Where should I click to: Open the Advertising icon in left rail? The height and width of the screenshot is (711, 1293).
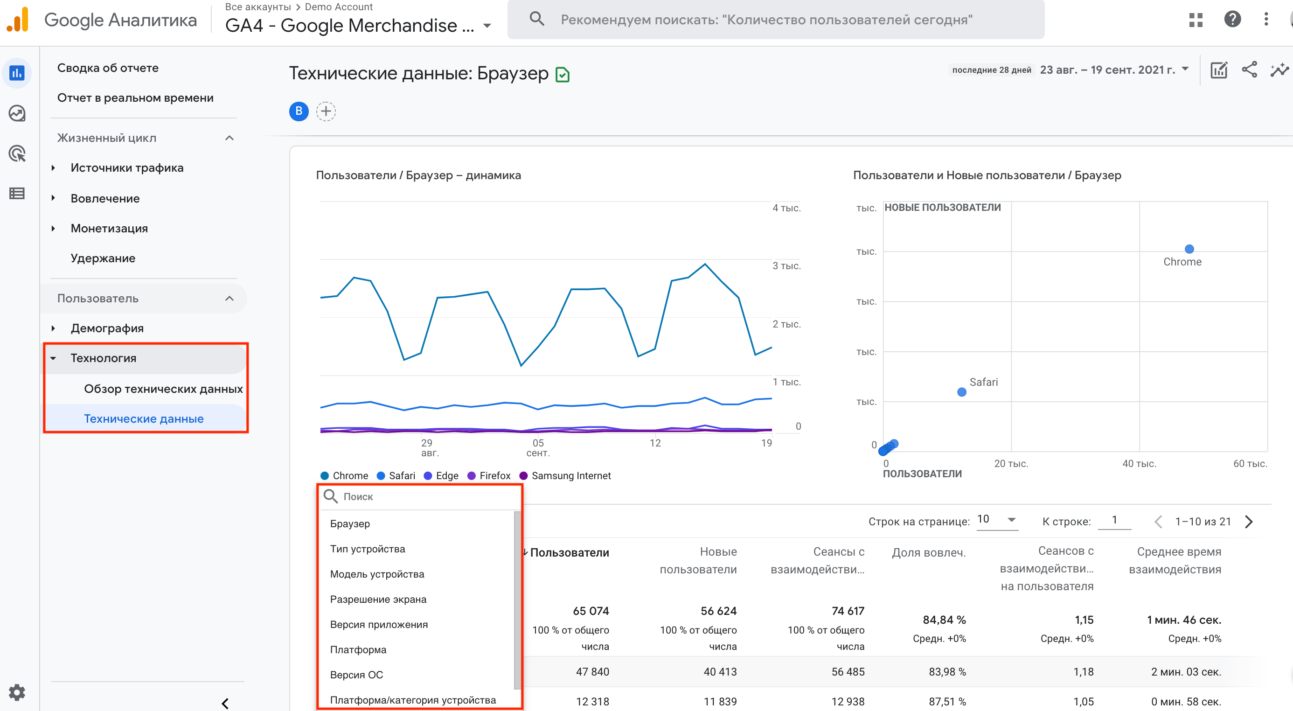(17, 153)
